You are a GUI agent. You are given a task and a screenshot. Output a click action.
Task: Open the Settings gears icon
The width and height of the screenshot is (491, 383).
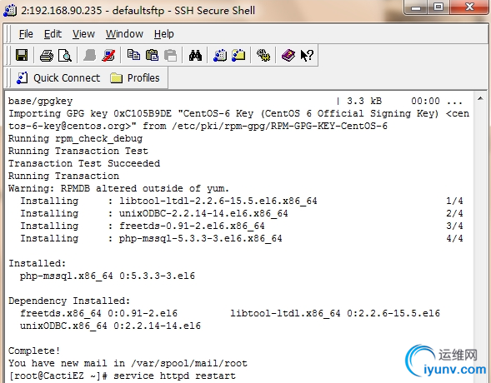pos(263,55)
